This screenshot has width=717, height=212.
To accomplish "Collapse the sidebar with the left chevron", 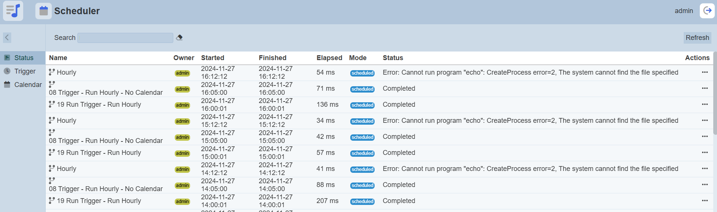I will coord(7,38).
